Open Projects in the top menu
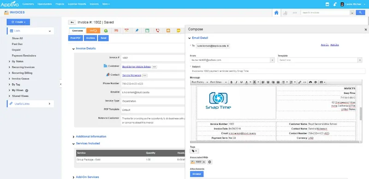 tap(60, 4)
